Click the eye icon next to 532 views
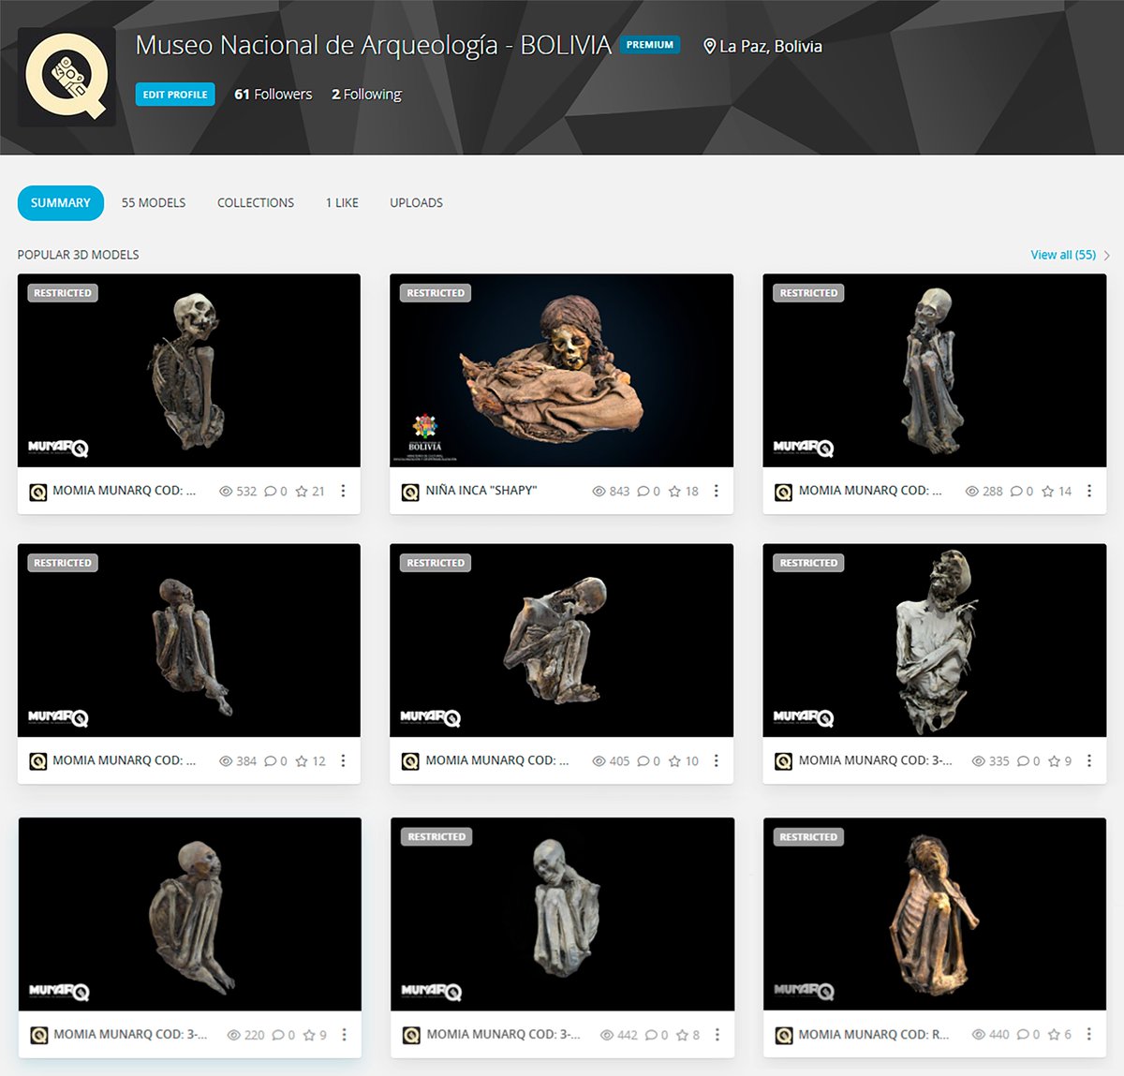Viewport: 1124px width, 1076px height. click(x=226, y=491)
